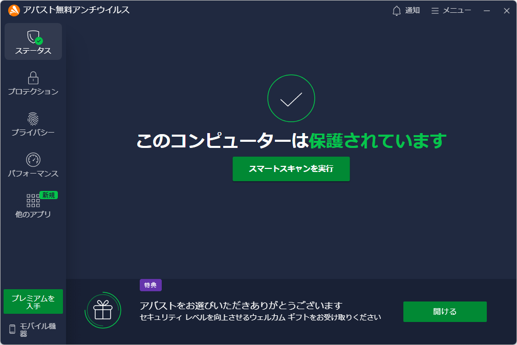
Task: Click text アバストをお選びいただきありがとうございます
Action: [241, 306]
